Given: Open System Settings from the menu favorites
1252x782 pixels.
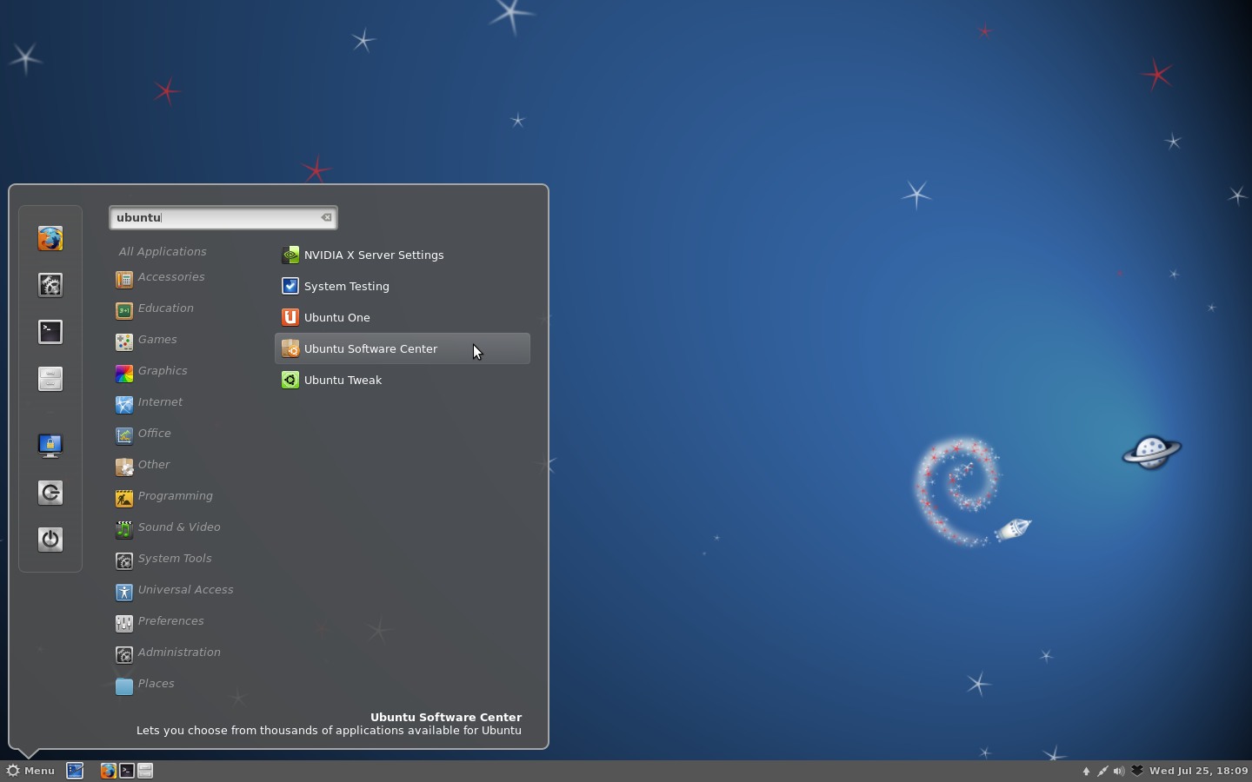Looking at the screenshot, I should [50, 285].
